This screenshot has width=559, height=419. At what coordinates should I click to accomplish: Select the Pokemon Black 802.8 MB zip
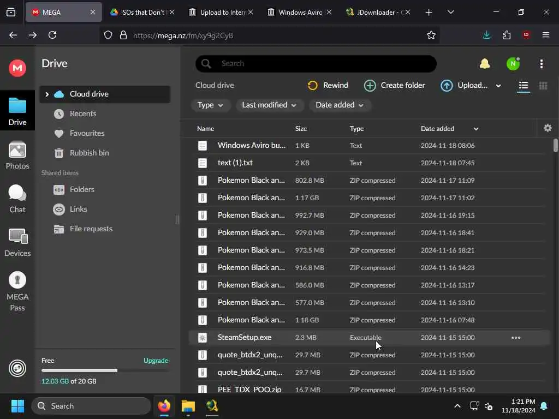coord(369,180)
